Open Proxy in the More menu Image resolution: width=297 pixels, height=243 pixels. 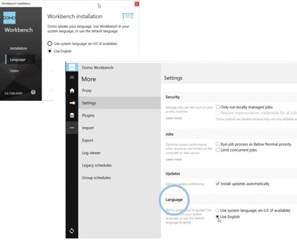click(120, 91)
